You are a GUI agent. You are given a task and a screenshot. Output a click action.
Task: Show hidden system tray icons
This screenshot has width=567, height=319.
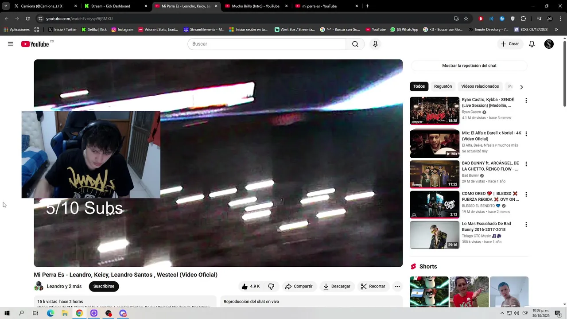click(502, 313)
